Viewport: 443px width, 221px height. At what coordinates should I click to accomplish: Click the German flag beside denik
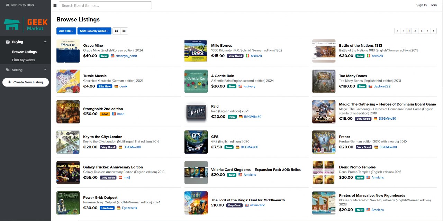(116, 86)
